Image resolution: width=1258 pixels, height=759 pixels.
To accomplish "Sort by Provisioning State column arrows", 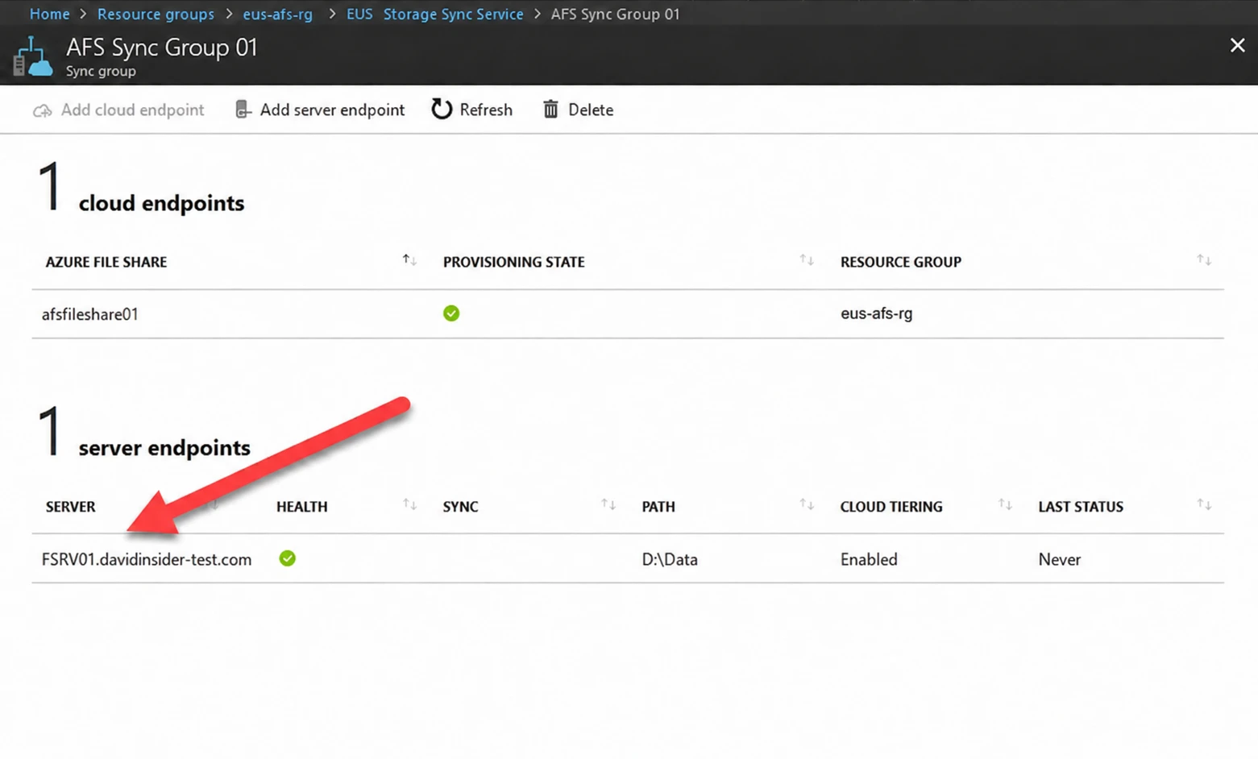I will coord(807,259).
